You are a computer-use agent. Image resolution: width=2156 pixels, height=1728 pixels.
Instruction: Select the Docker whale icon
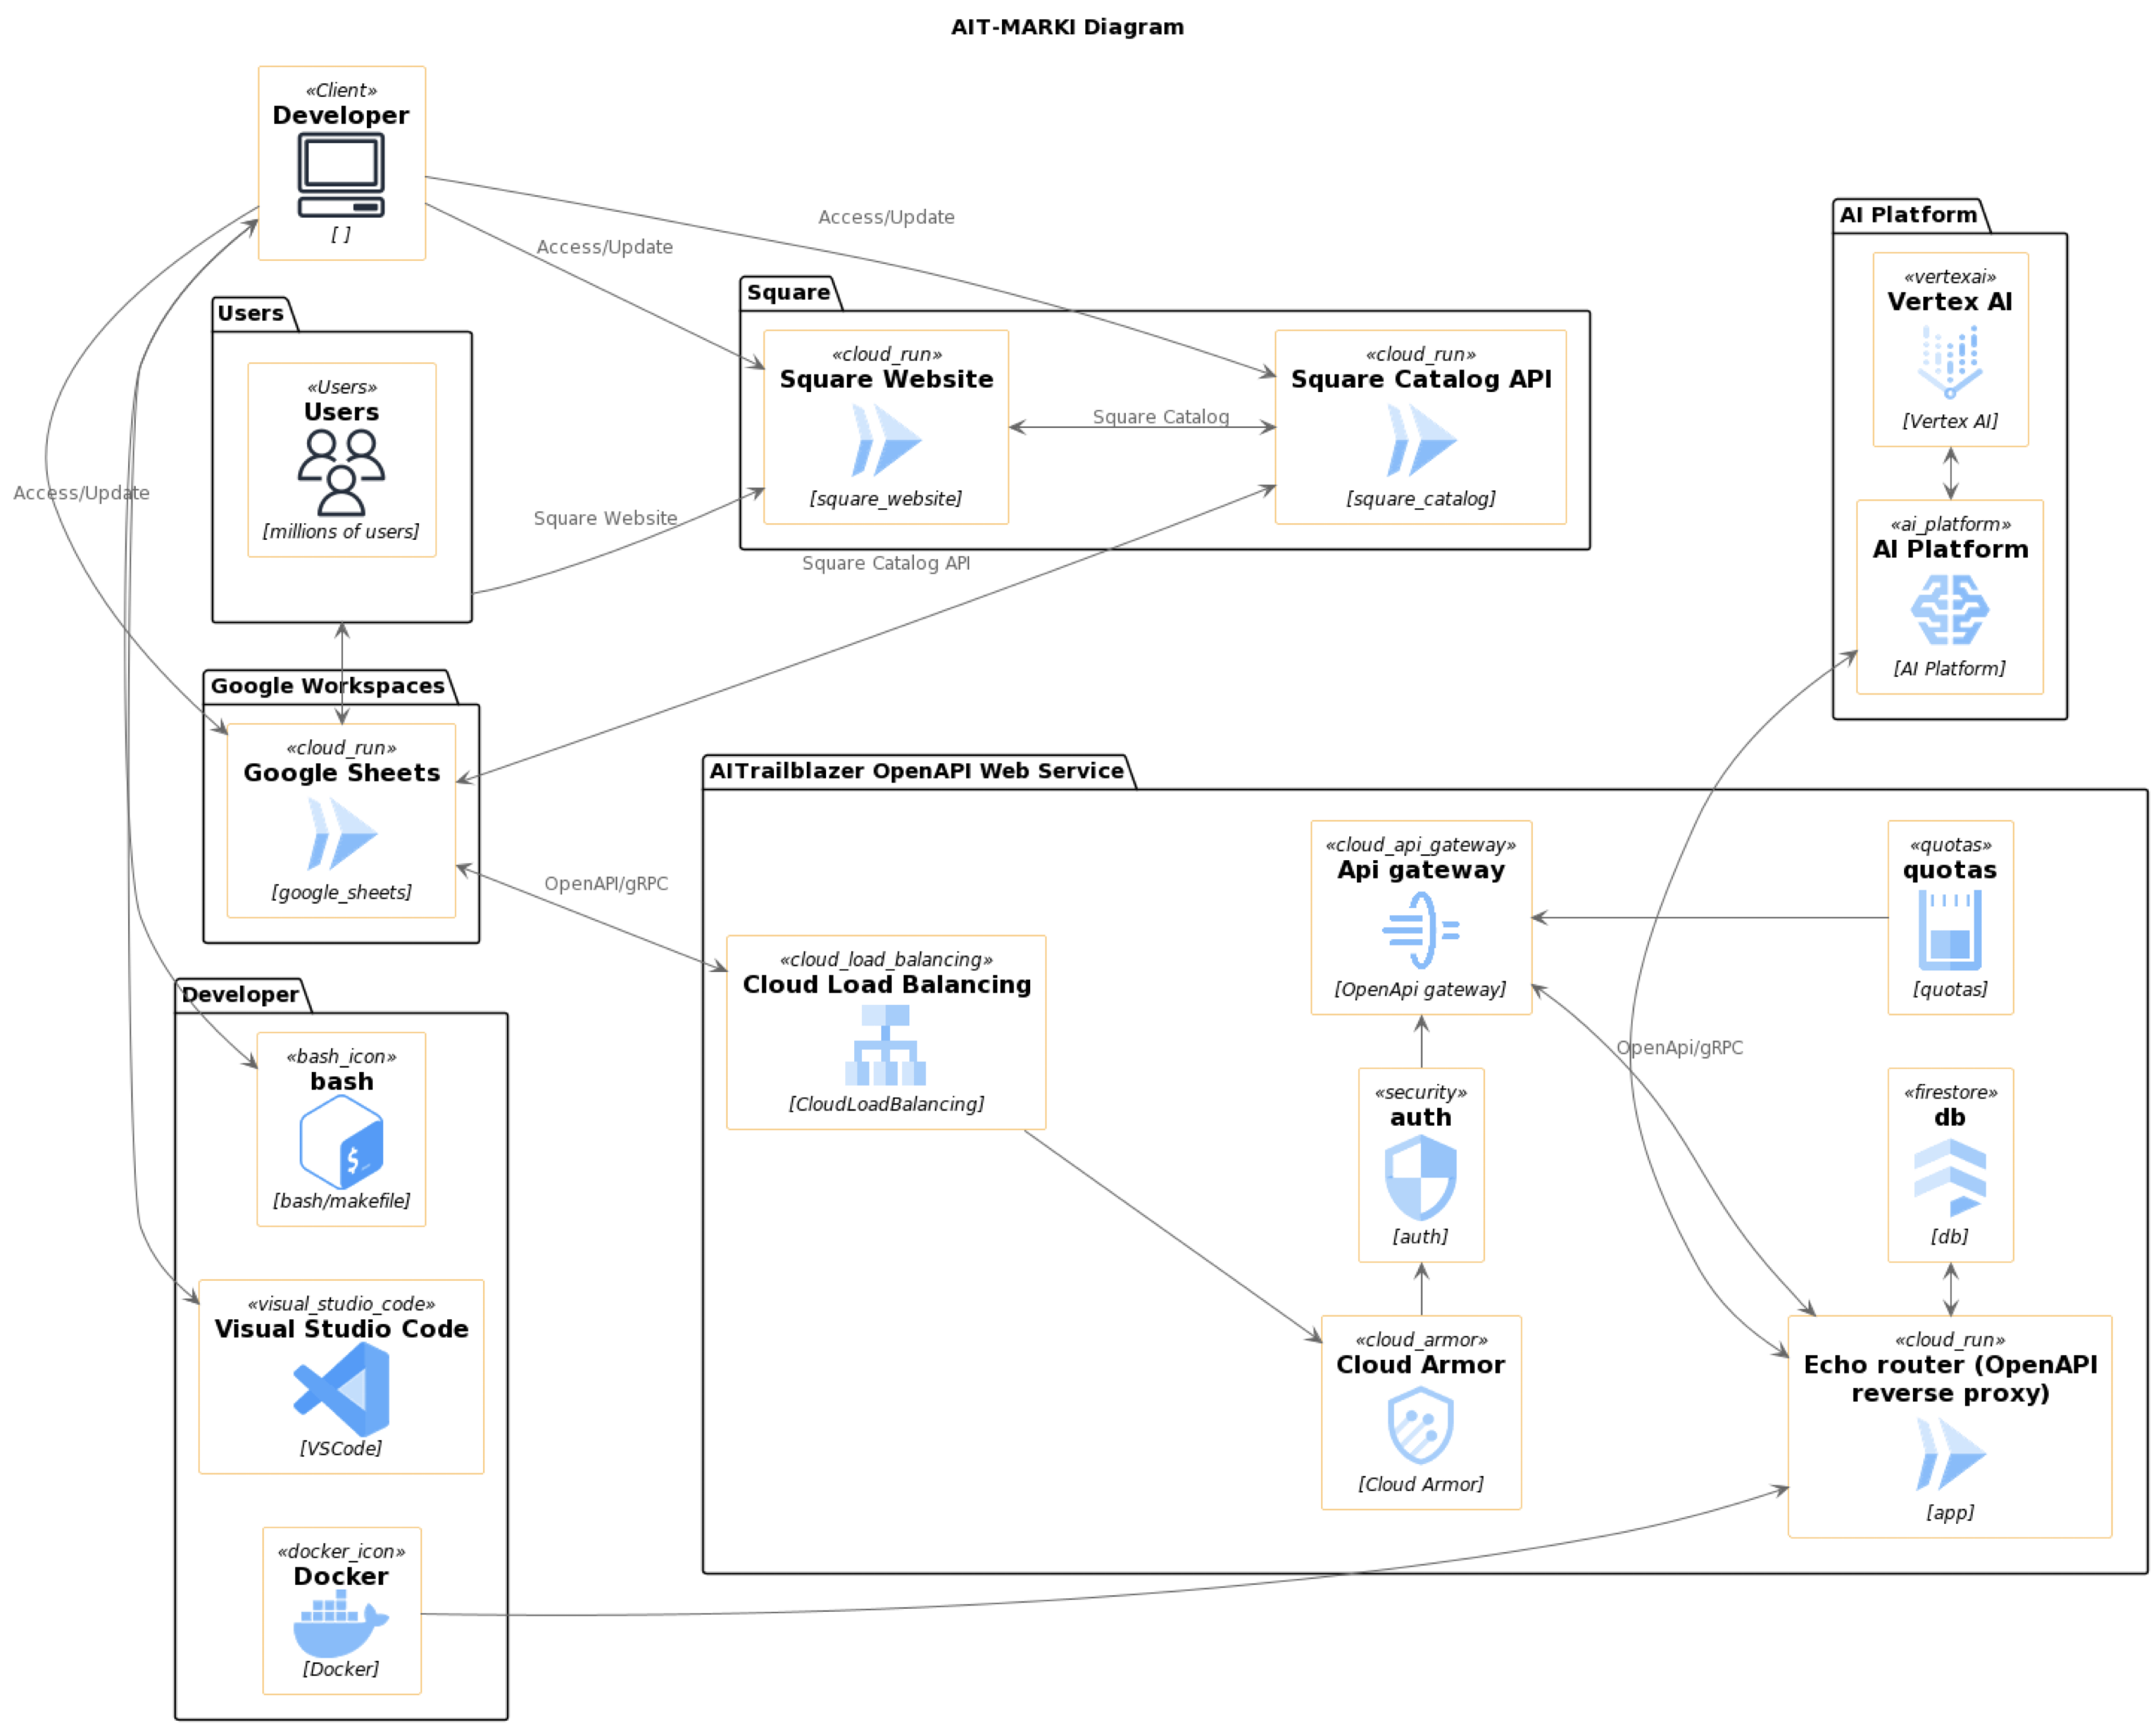(340, 1622)
